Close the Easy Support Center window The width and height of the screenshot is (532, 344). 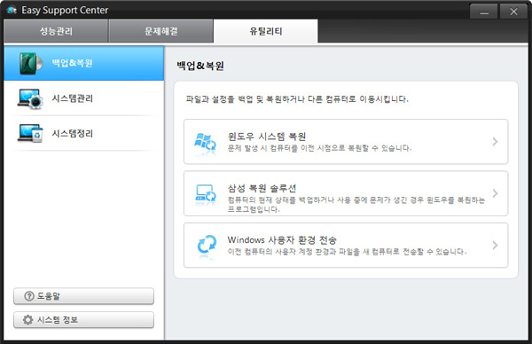coord(513,12)
